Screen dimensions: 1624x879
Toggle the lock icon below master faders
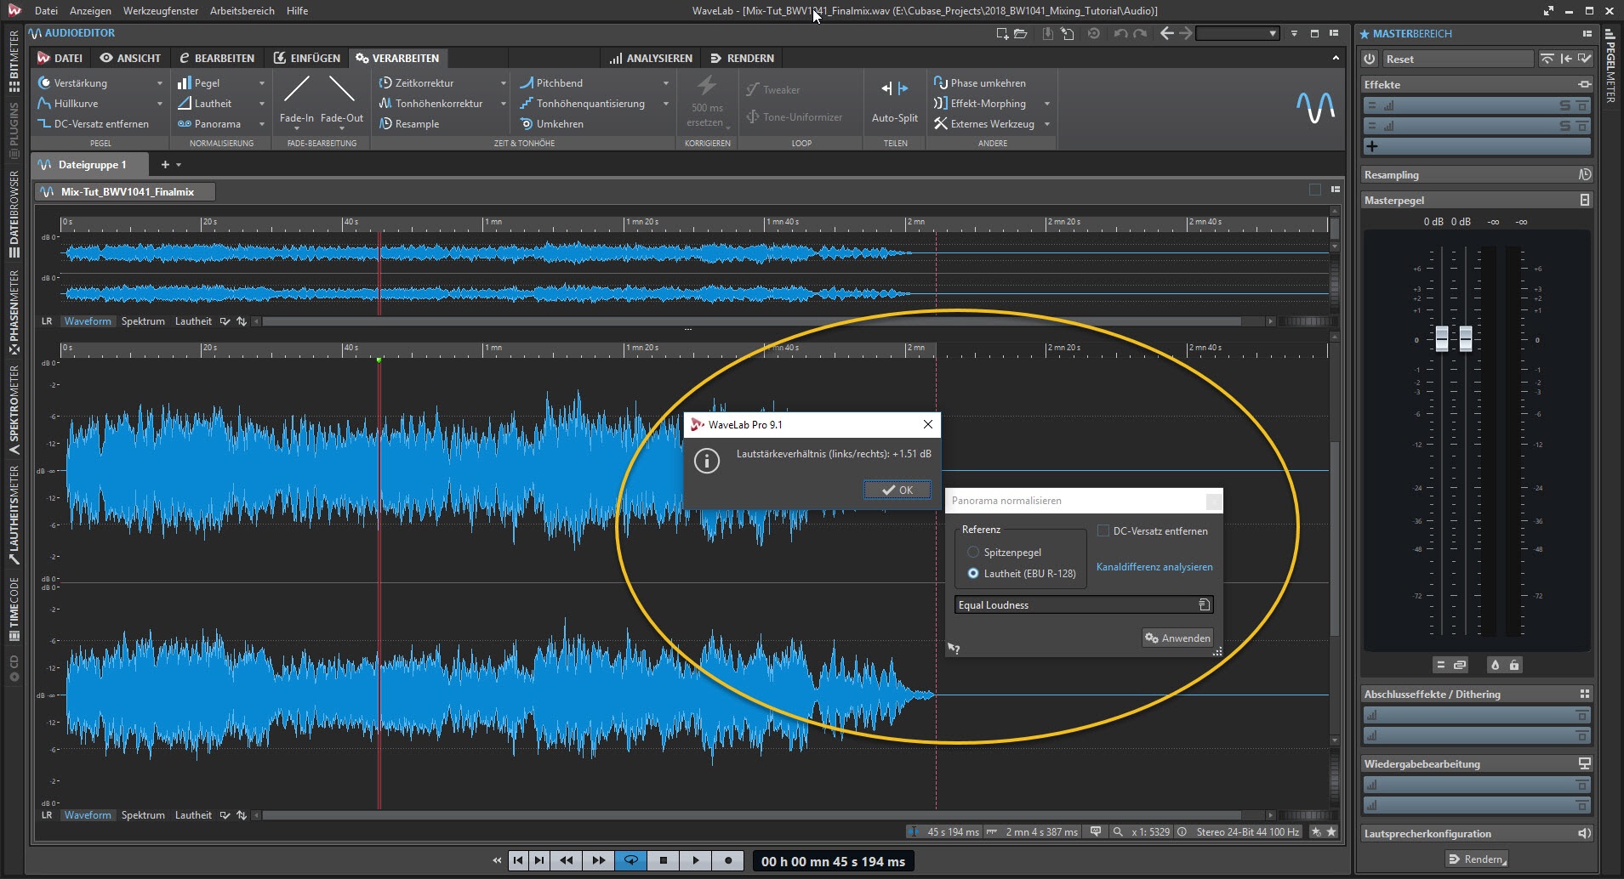click(x=1514, y=665)
